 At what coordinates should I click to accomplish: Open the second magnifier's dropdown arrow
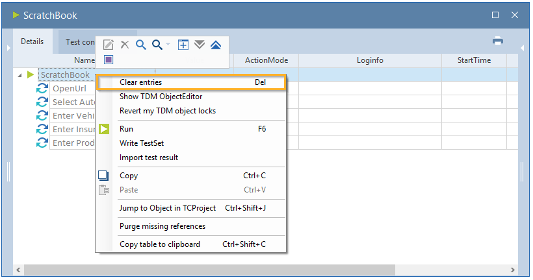click(168, 45)
